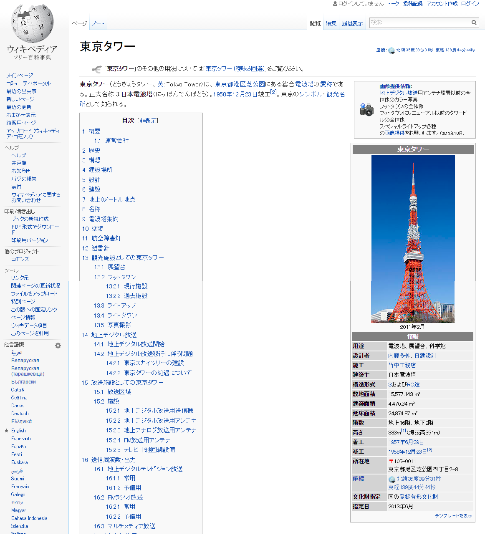This screenshot has height=535, width=485.
Task: Jump to section 11 航空障害灯
Action: point(102,238)
